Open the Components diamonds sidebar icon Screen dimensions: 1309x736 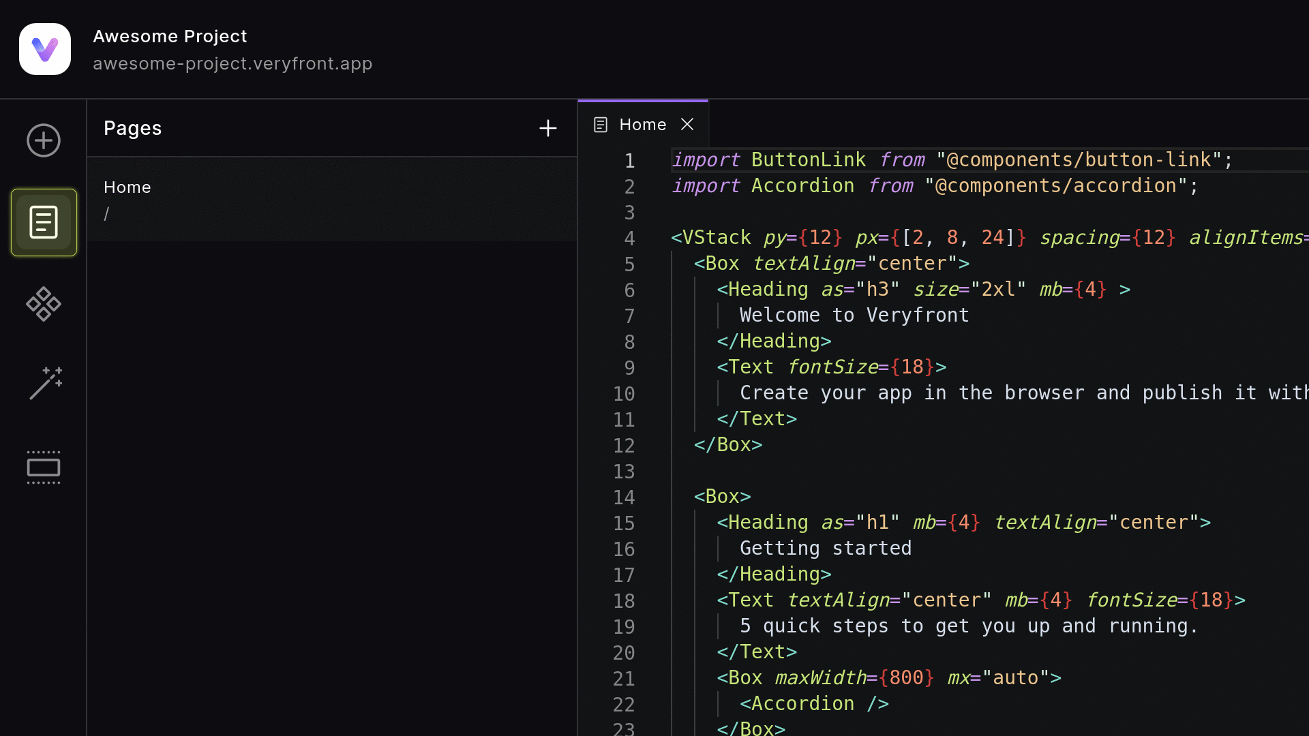click(x=44, y=304)
